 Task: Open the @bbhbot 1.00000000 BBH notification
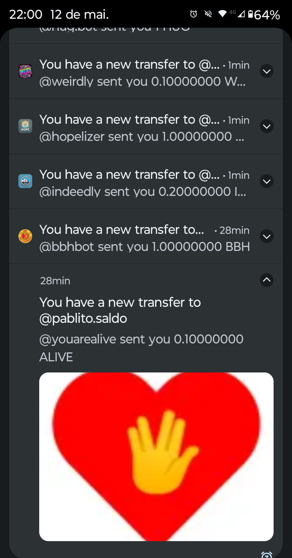pos(144,247)
